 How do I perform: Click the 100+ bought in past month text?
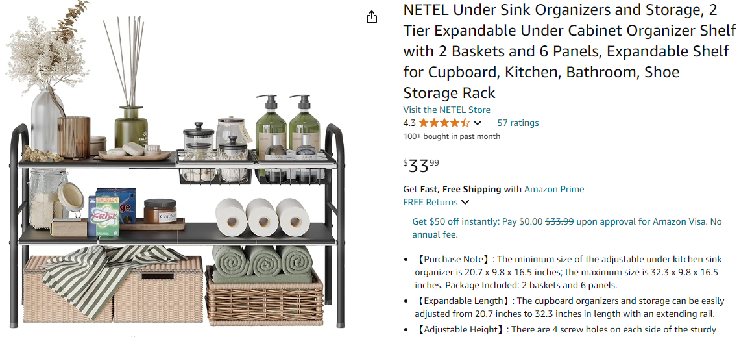click(452, 136)
